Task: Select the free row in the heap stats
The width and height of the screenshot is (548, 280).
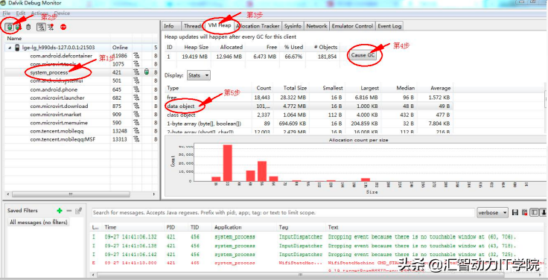Action: tap(308, 98)
